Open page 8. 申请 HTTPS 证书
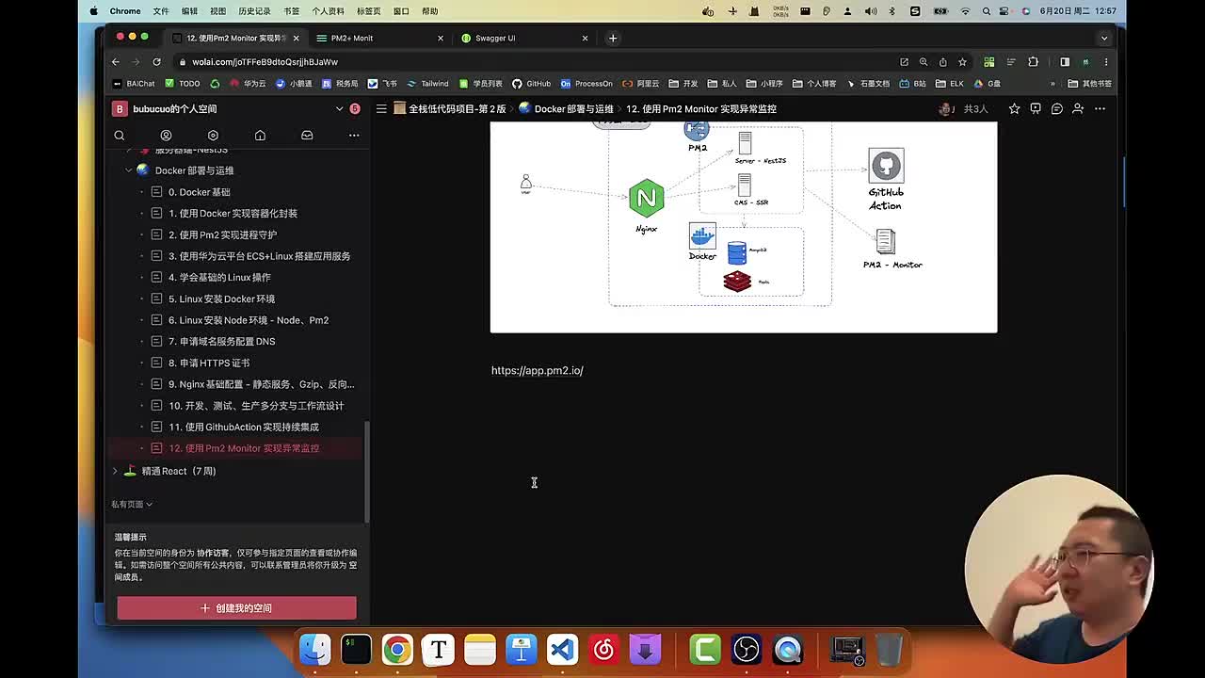The height and width of the screenshot is (678, 1205). tap(209, 363)
